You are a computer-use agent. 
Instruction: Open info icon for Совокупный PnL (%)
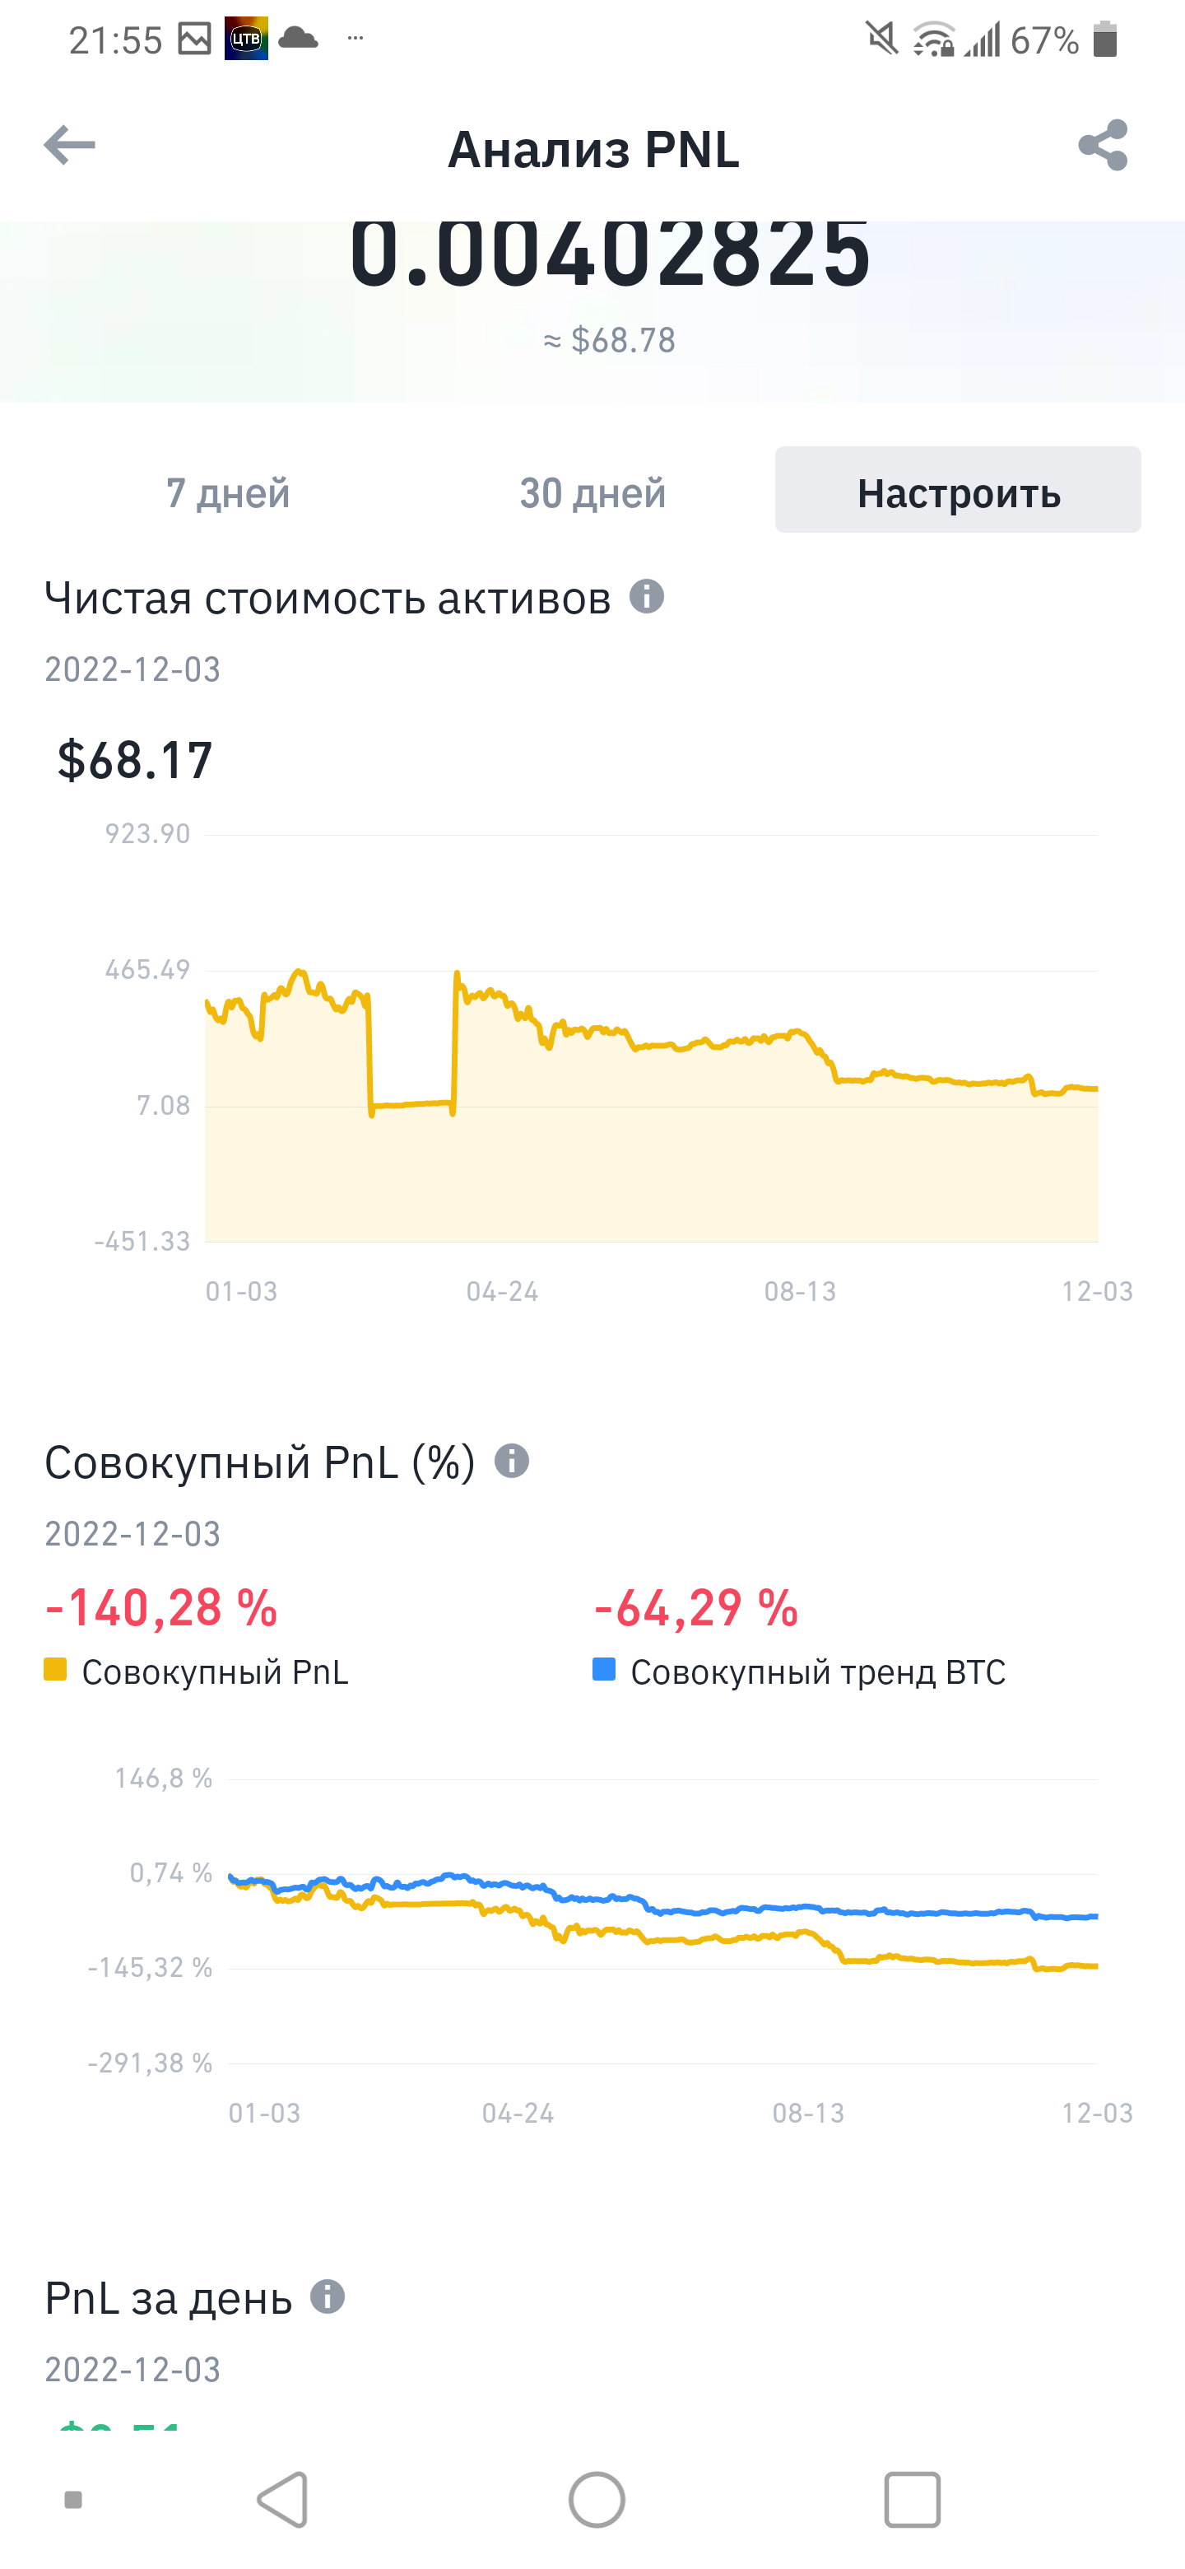tap(513, 1461)
